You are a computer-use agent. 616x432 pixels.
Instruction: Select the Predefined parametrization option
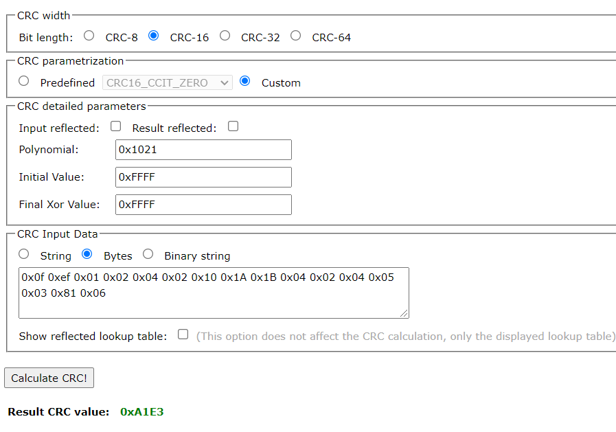point(24,81)
